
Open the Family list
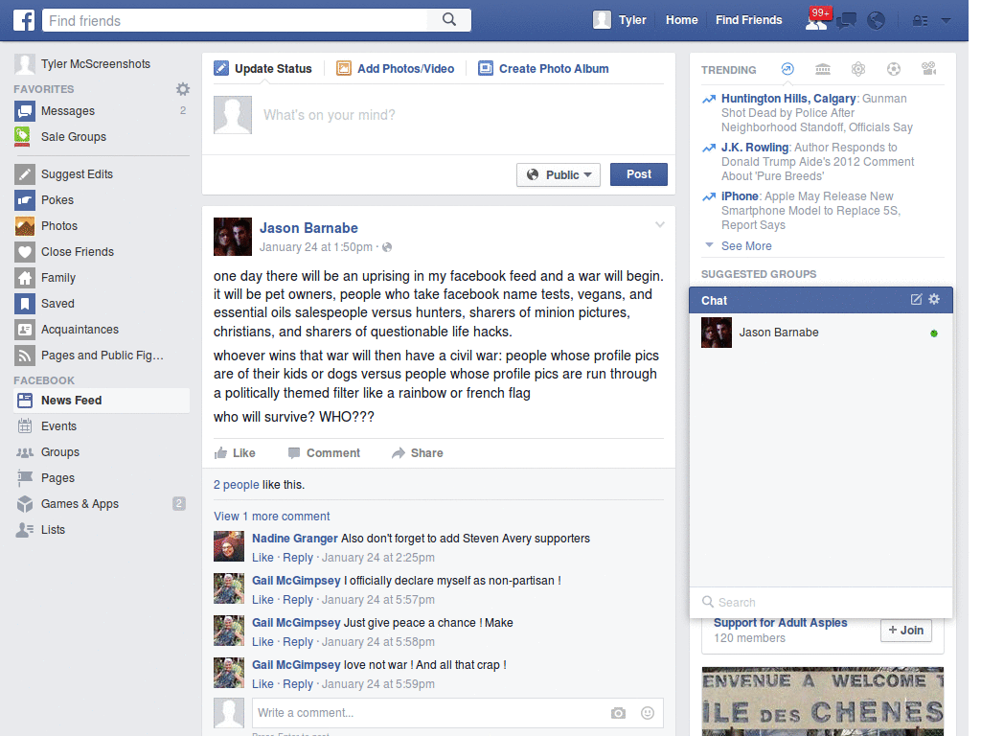(x=102, y=277)
